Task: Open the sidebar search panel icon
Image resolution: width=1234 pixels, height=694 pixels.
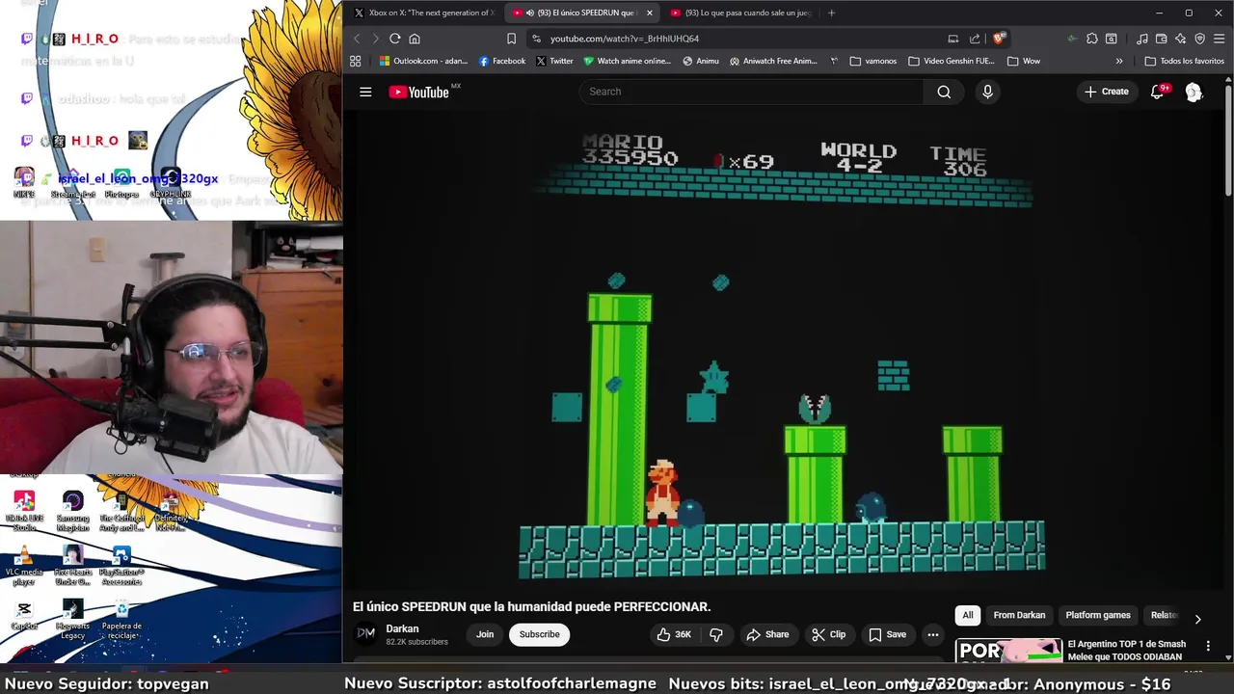Action: [x=1112, y=39]
